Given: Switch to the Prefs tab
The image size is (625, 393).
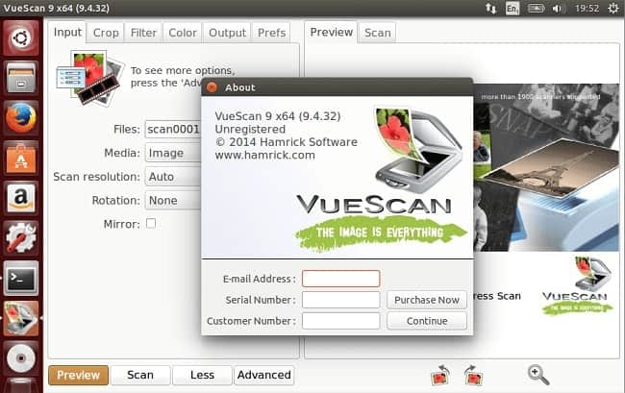Looking at the screenshot, I should [x=271, y=33].
